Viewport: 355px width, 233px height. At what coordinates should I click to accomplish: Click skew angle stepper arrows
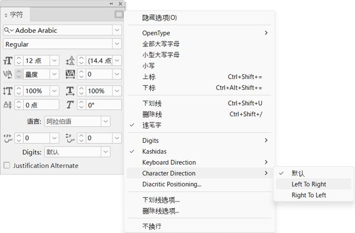81,105
